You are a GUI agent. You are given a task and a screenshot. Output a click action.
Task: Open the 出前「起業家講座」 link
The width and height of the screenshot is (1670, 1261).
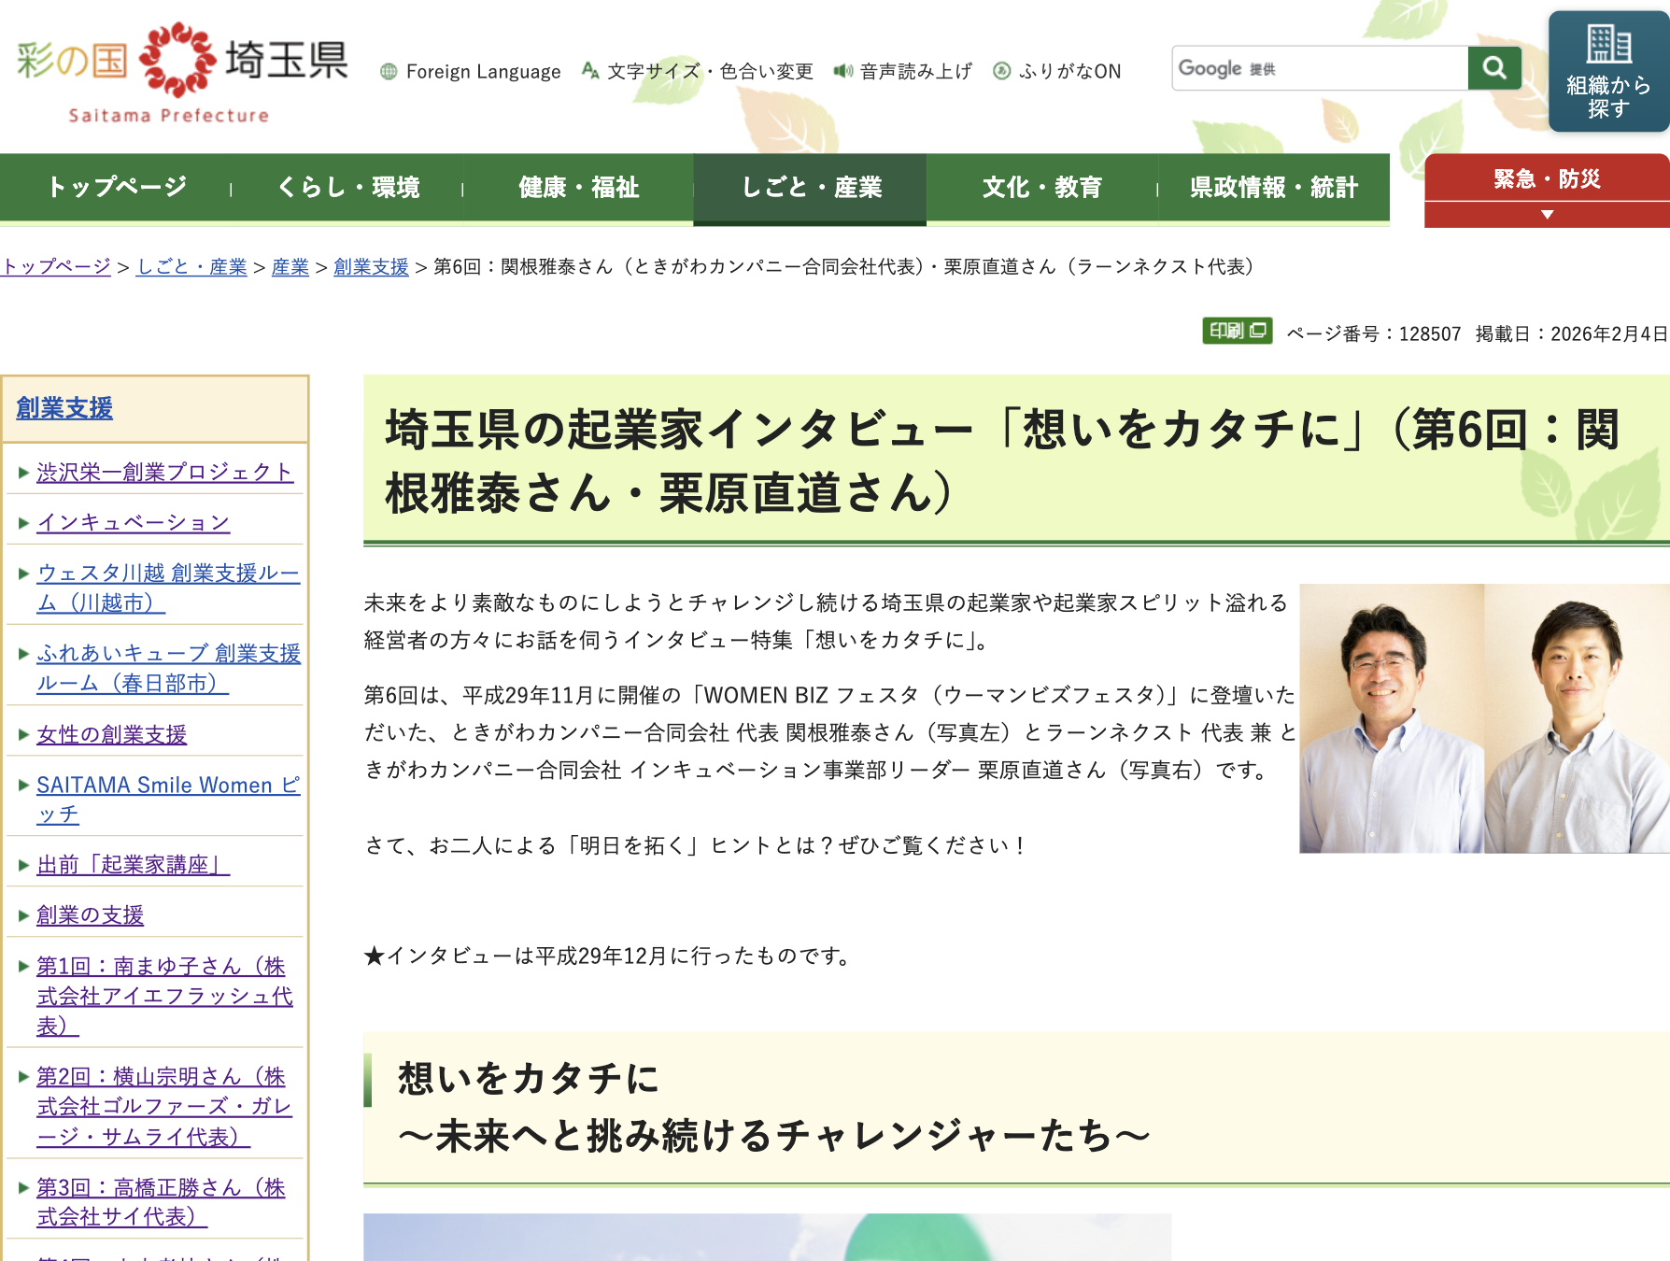coord(133,865)
